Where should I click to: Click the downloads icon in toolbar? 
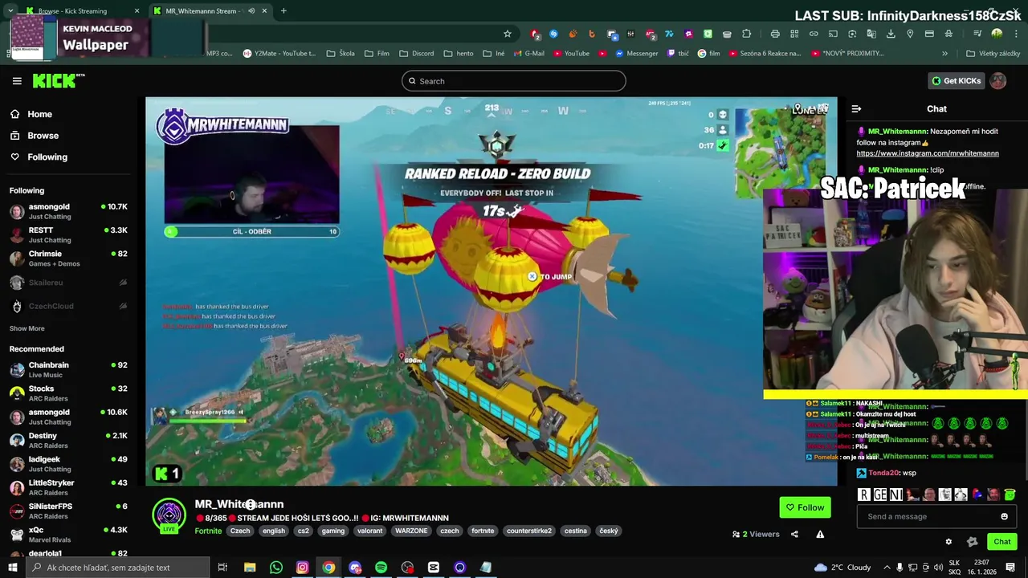pos(891,34)
